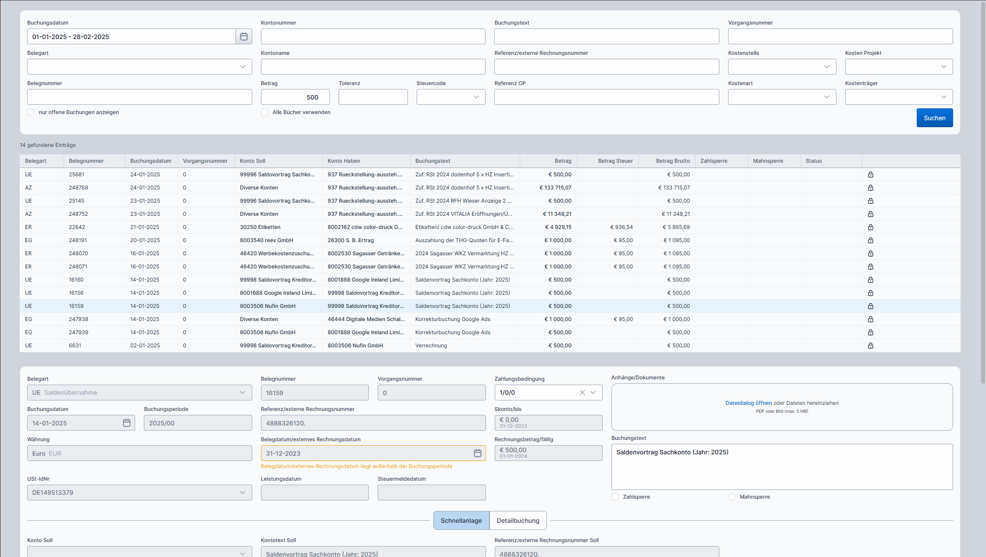Check 'Alle Bücher verwenden' option
Viewport: 986px width, 557px height.
pyautogui.click(x=264, y=112)
